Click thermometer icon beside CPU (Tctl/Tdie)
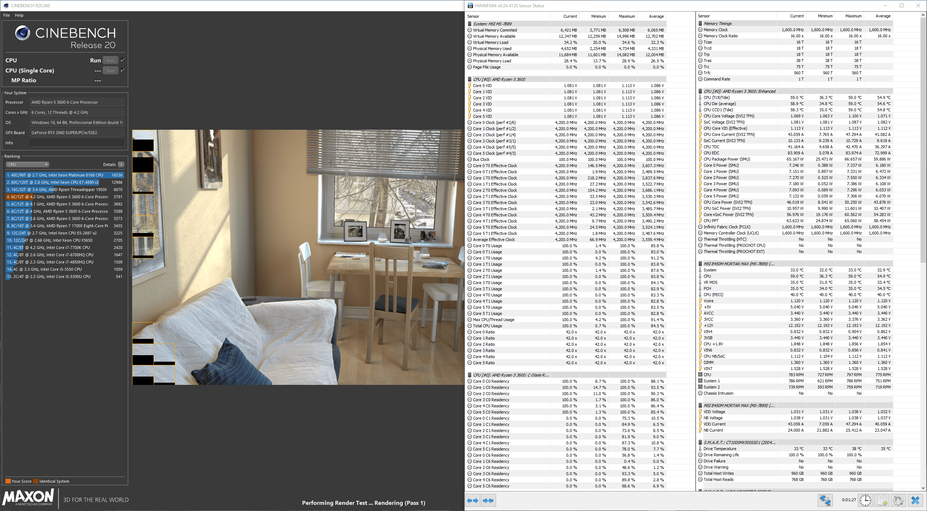Screen dimensions: 927x511 coord(700,97)
